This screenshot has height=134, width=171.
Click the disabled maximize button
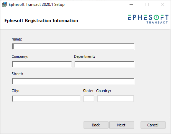147,5
